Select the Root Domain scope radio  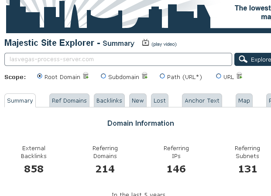pos(40,76)
